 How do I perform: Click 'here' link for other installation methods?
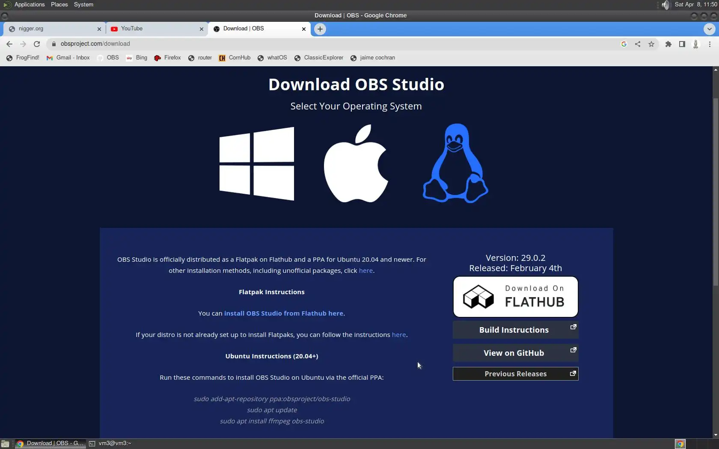pos(366,271)
